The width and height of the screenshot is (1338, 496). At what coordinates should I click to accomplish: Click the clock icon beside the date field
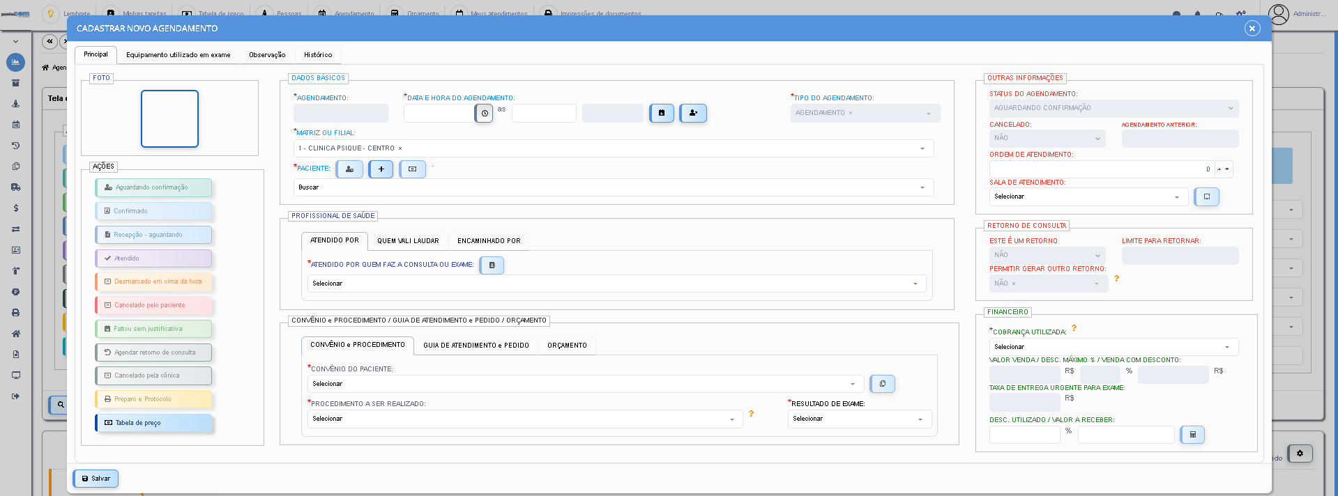pyautogui.click(x=484, y=113)
